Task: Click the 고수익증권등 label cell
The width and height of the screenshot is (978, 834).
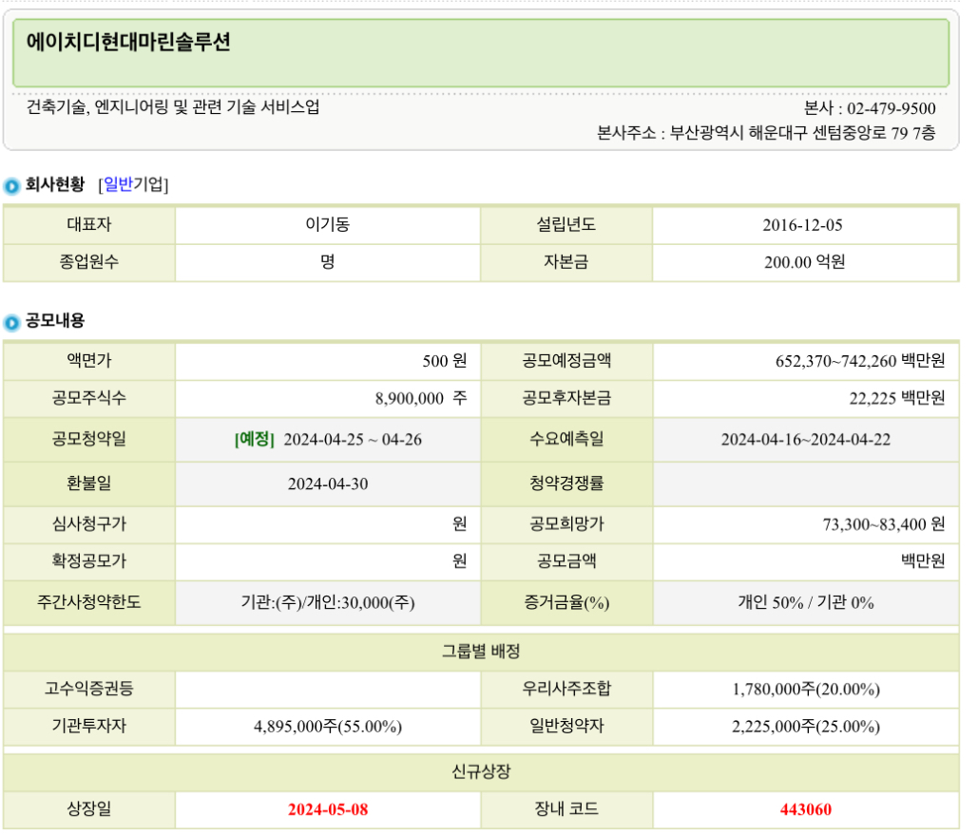Action: (89, 689)
